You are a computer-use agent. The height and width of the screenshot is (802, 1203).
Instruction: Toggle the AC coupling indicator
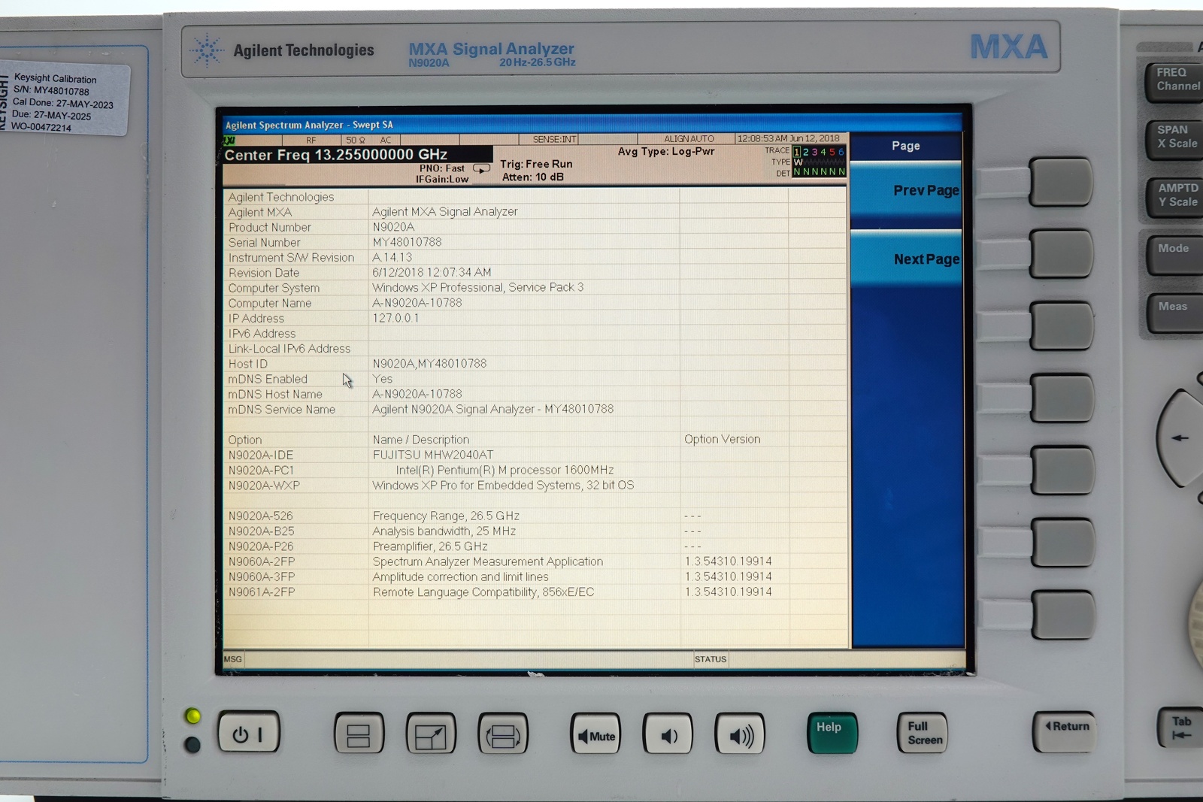(x=386, y=140)
